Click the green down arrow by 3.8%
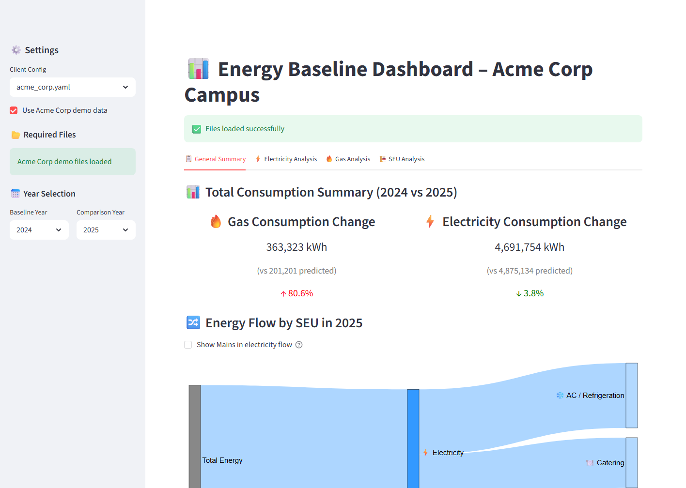Screen dimensions: 686x488 519,294
